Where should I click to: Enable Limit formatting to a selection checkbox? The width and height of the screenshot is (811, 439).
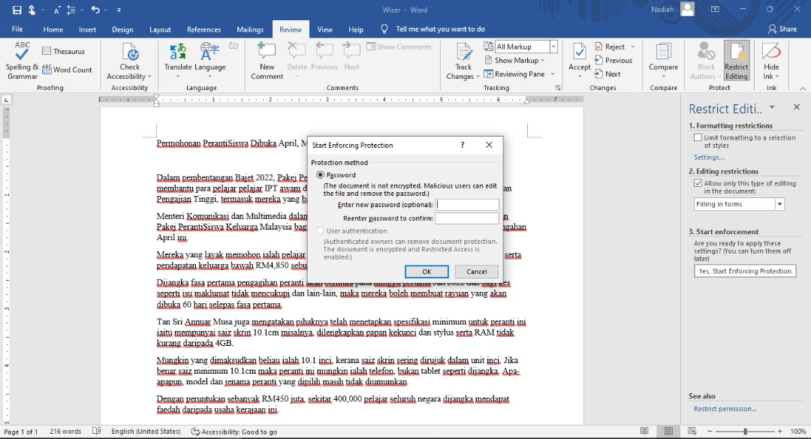[698, 138]
